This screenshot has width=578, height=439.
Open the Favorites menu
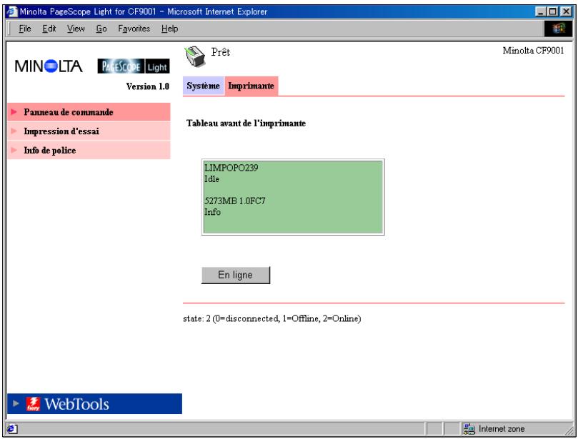[134, 29]
